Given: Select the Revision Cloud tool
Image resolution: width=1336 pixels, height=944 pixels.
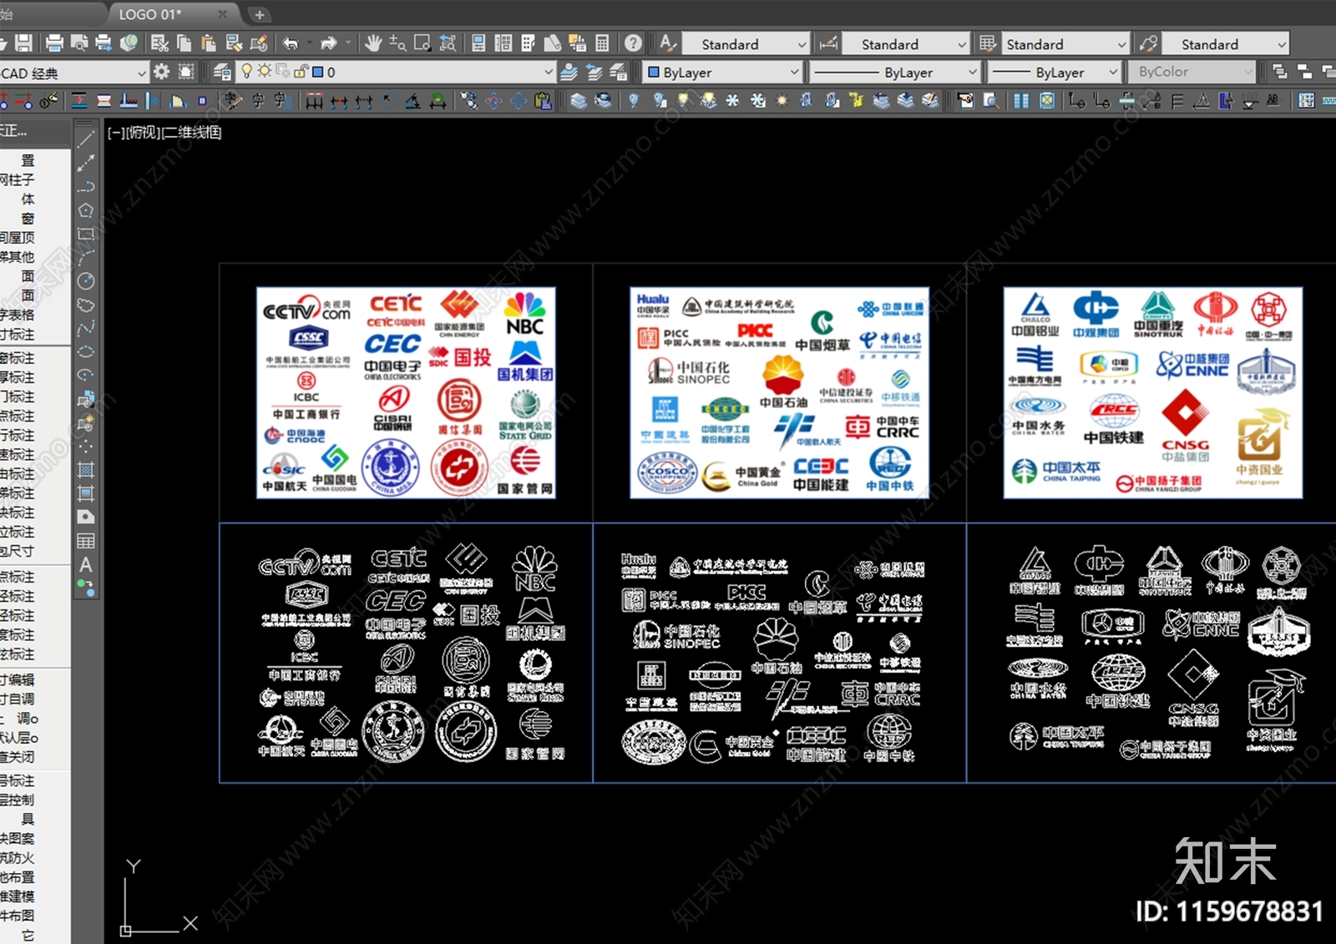Looking at the screenshot, I should click(85, 305).
